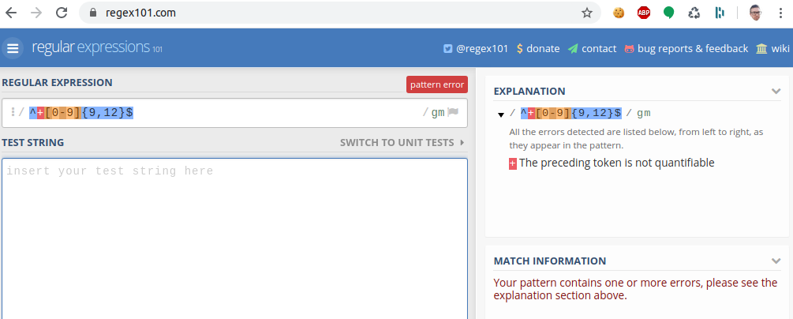Collapse the Explanation panel chevron
Screen dimensions: 793x319
776,91
